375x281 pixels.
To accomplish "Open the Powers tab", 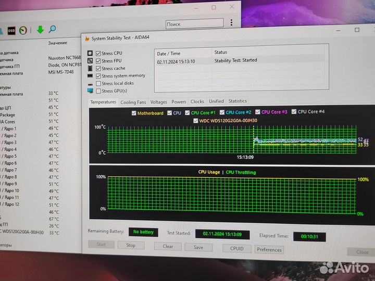I will (x=179, y=102).
